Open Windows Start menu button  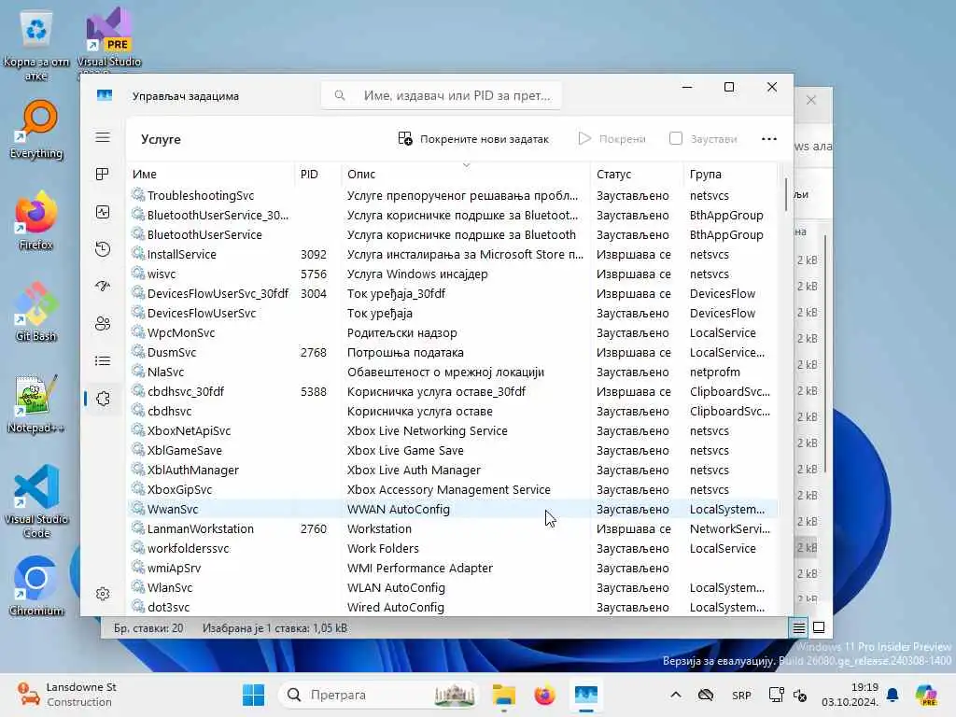(x=253, y=695)
